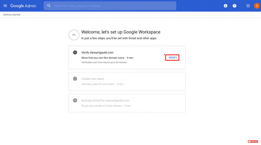Select step 3 number badge
261x145 pixels.
(75, 100)
